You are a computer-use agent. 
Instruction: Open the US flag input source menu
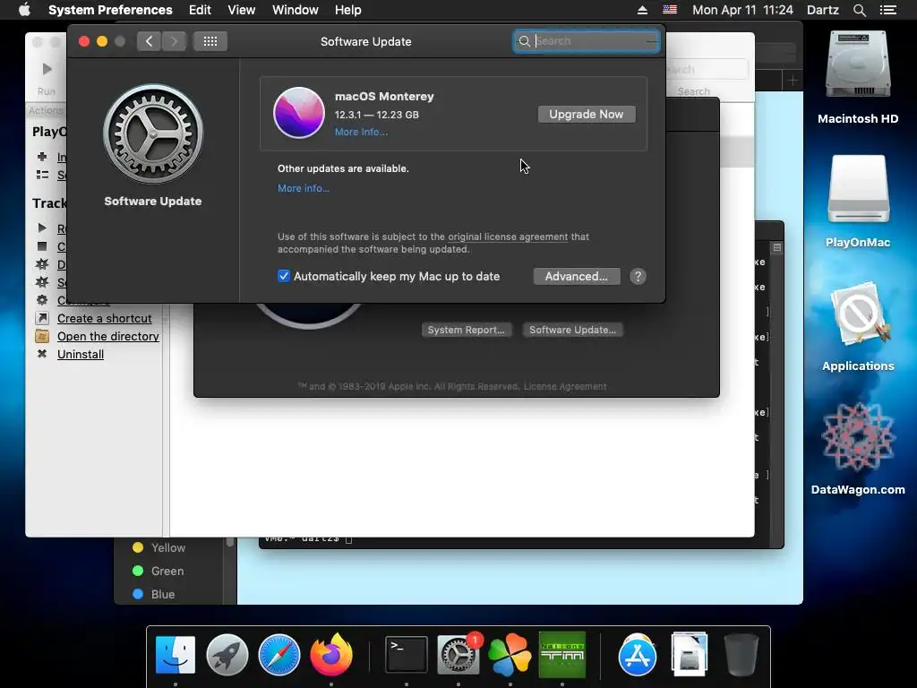[670, 10]
